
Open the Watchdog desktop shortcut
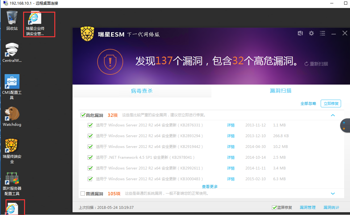click(12, 117)
